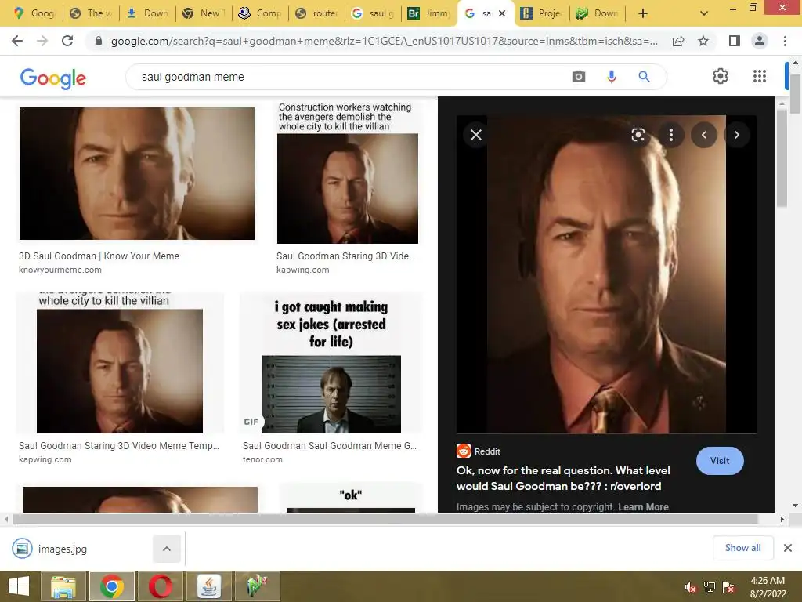Show the previous image in preview
This screenshot has height=602, width=802.
click(x=704, y=135)
